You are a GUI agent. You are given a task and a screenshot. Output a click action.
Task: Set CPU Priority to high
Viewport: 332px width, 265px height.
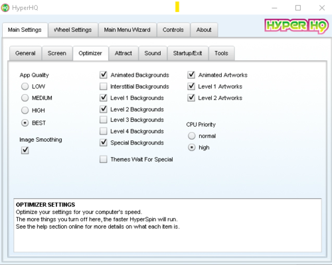tap(192, 147)
